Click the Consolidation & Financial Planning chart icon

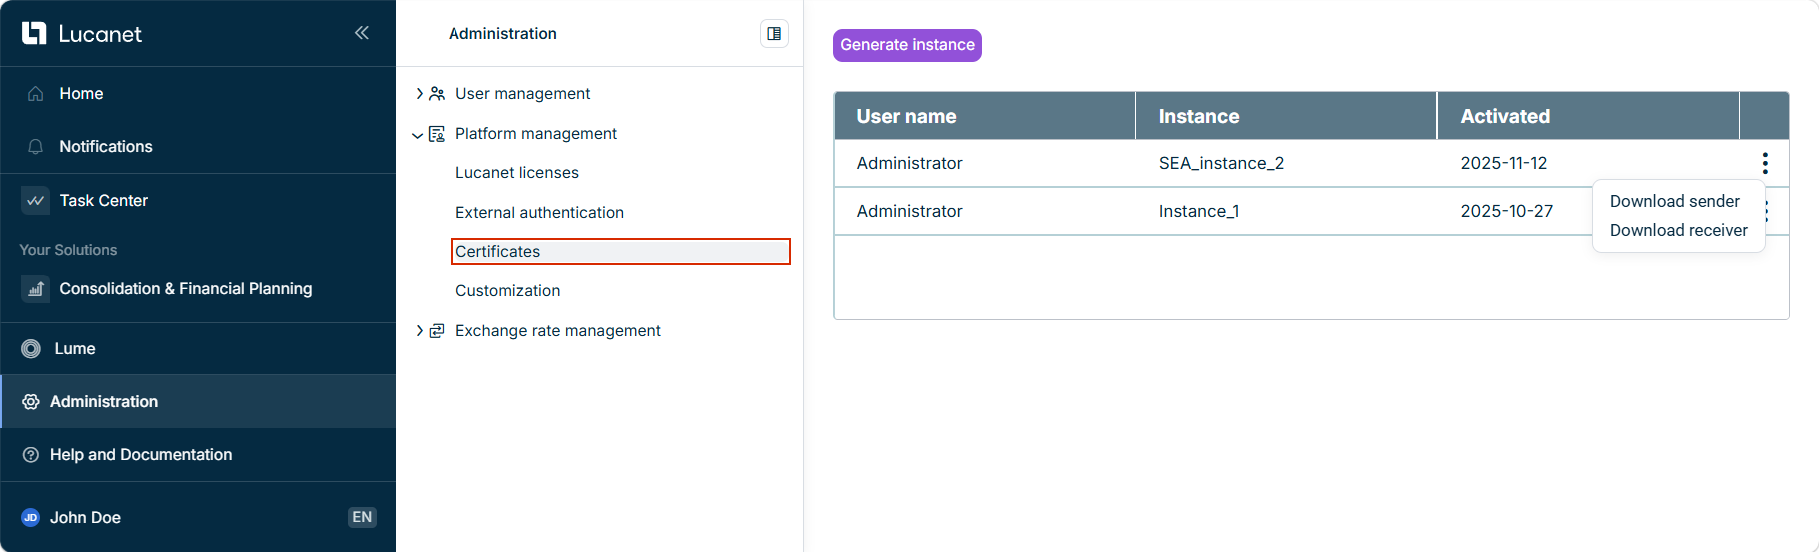36,288
